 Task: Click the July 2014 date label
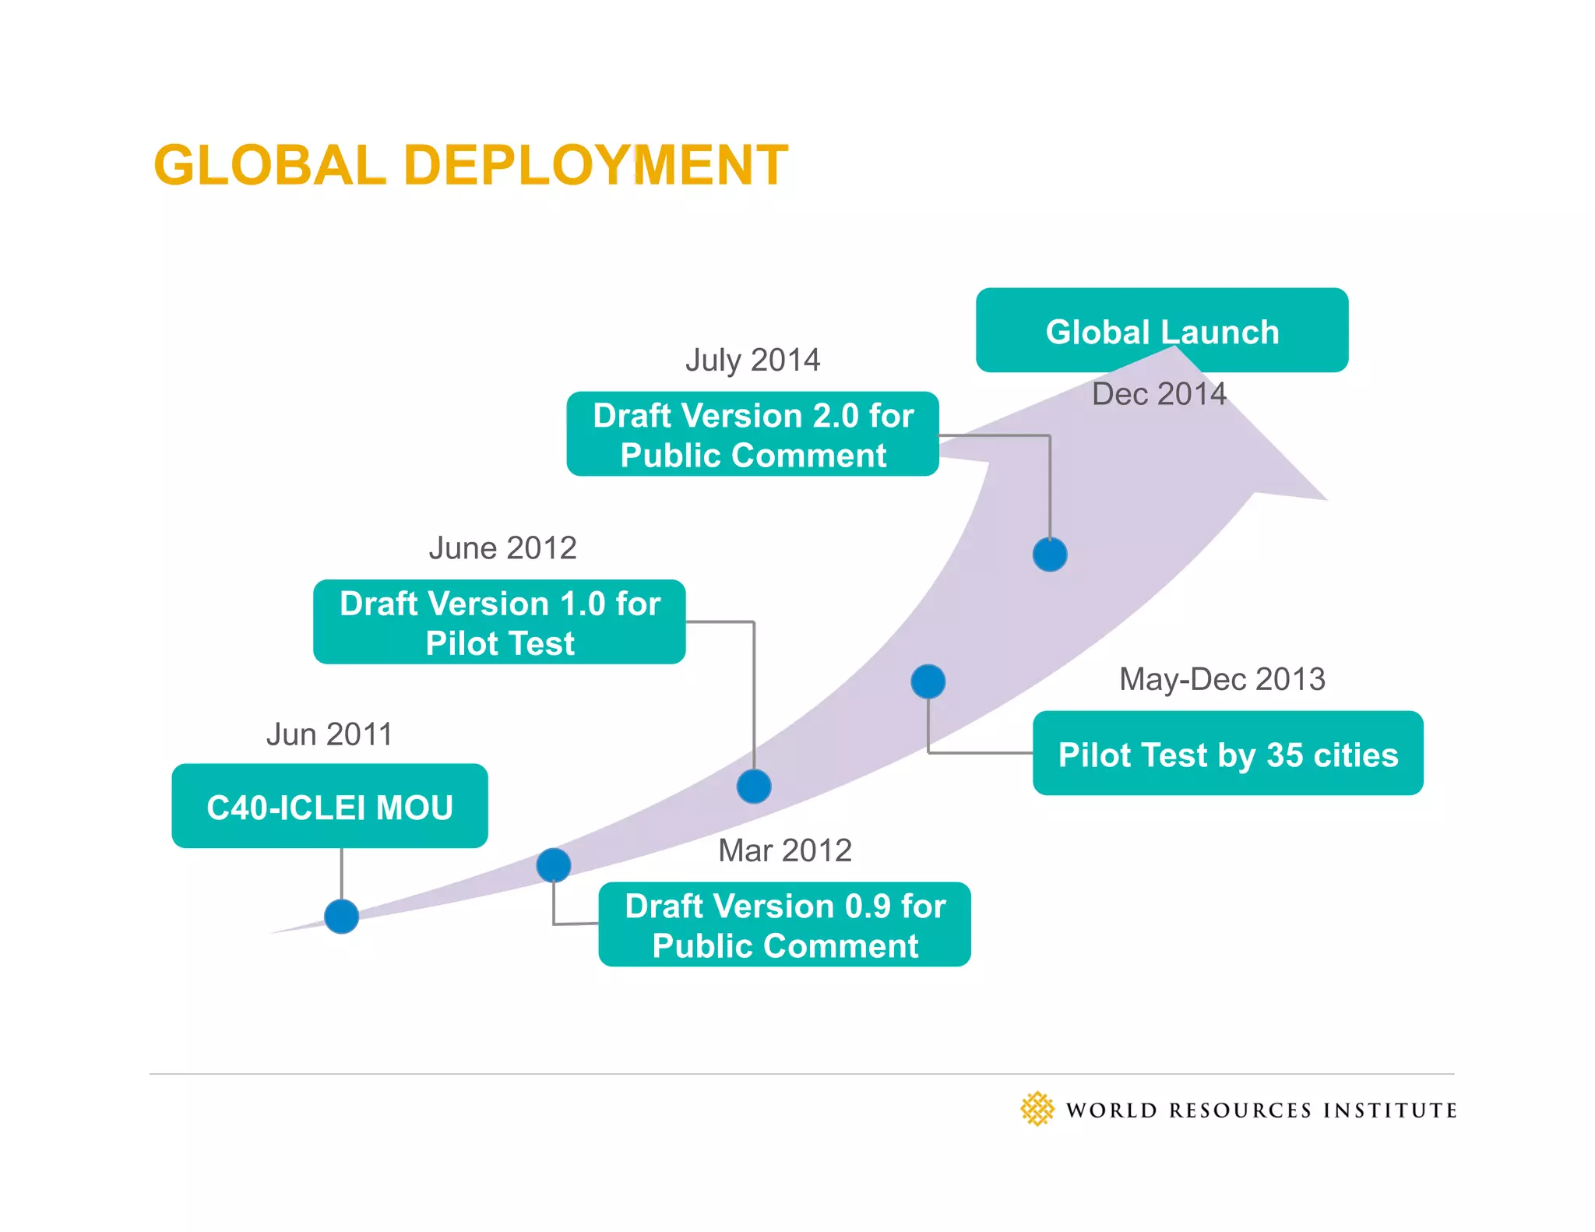click(752, 361)
